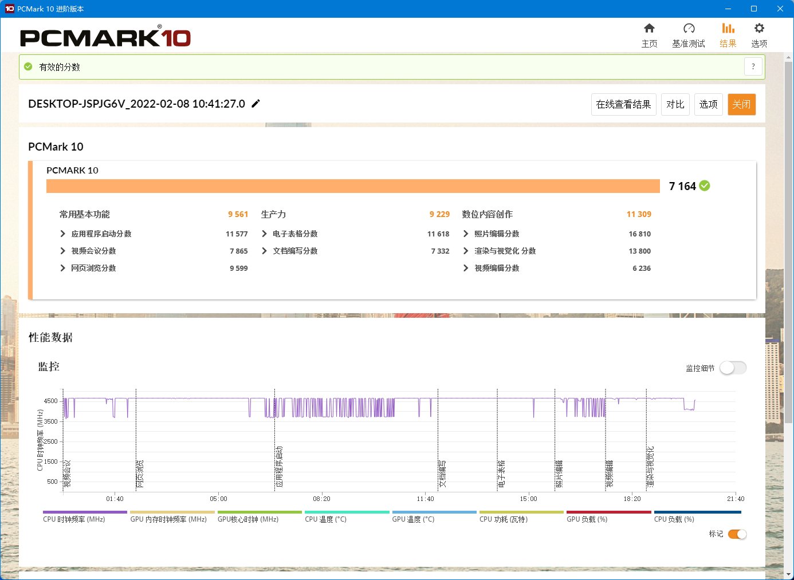Viewport: 794px width, 580px height.
Task: Expand 应用程序启动分数 row
Action: [63, 234]
